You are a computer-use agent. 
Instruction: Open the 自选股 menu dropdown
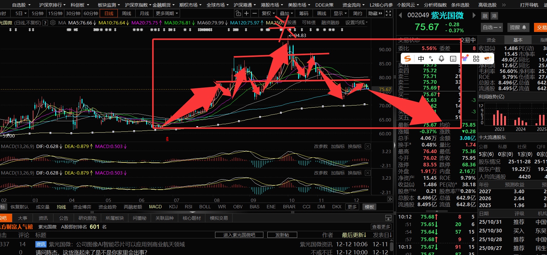(21, 5)
